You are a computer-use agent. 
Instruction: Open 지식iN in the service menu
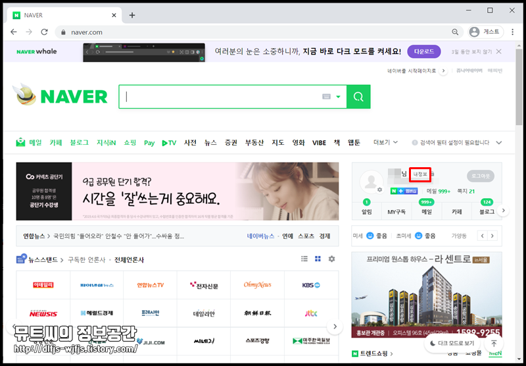106,143
